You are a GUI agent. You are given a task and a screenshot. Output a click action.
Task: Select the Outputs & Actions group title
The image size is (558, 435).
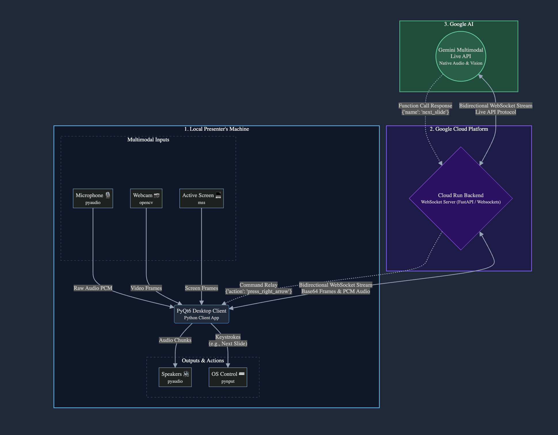[203, 361]
